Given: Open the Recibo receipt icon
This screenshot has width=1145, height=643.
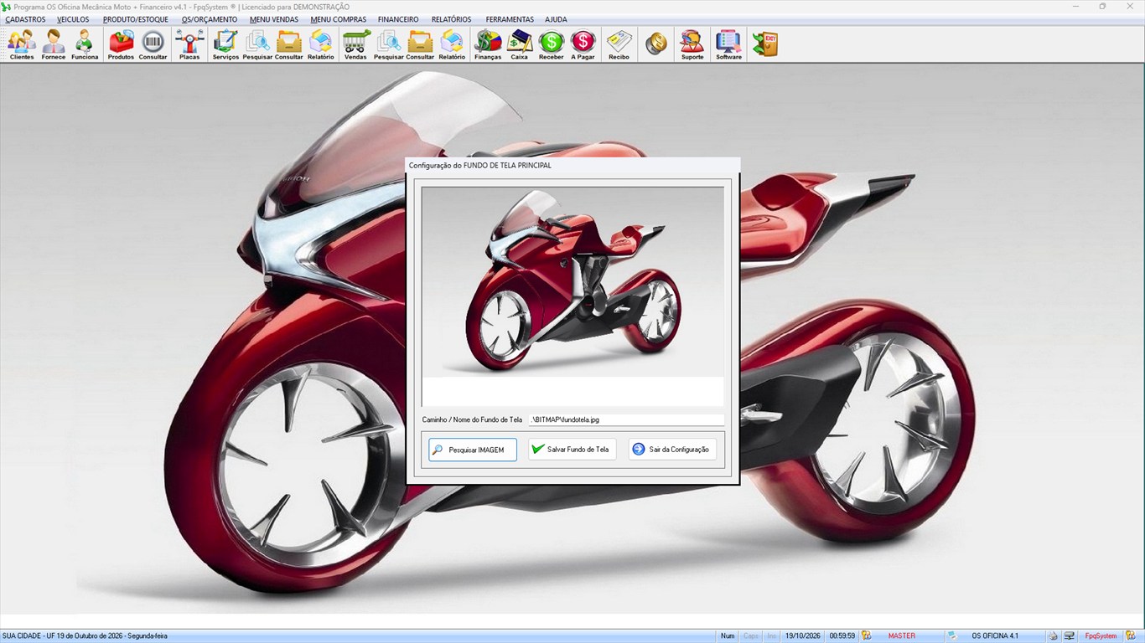Looking at the screenshot, I should pos(619,44).
